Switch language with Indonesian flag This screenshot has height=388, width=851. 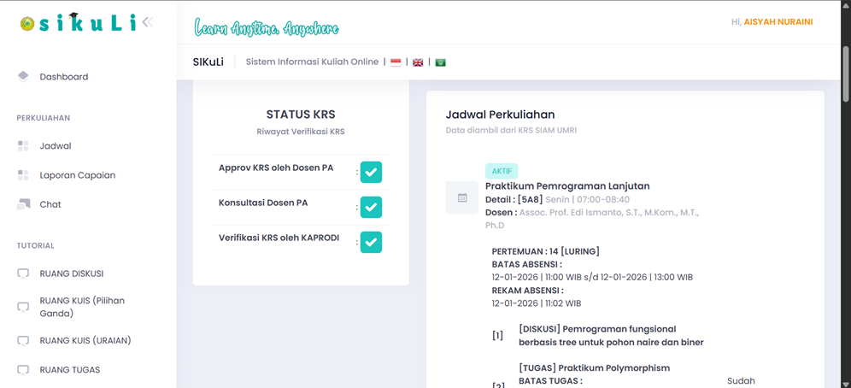pos(396,62)
